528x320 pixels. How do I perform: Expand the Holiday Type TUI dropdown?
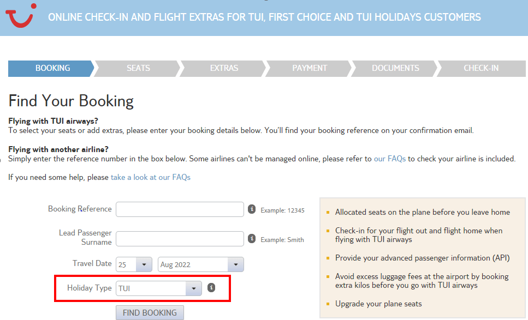point(158,288)
